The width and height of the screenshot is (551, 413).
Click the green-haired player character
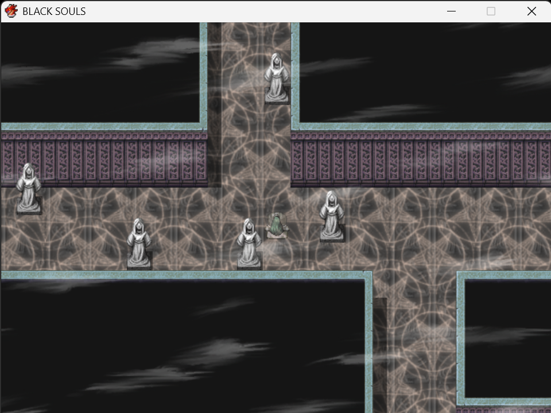(x=277, y=226)
